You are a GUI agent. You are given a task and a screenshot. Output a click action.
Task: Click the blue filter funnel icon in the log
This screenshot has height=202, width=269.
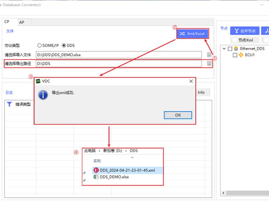pyautogui.click(x=9, y=104)
